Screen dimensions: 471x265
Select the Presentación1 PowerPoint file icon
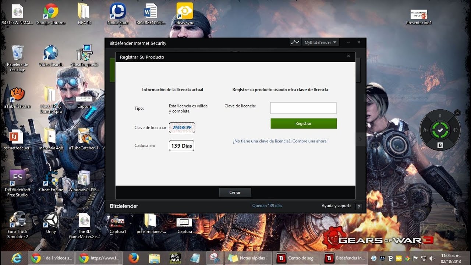pyautogui.click(x=419, y=17)
